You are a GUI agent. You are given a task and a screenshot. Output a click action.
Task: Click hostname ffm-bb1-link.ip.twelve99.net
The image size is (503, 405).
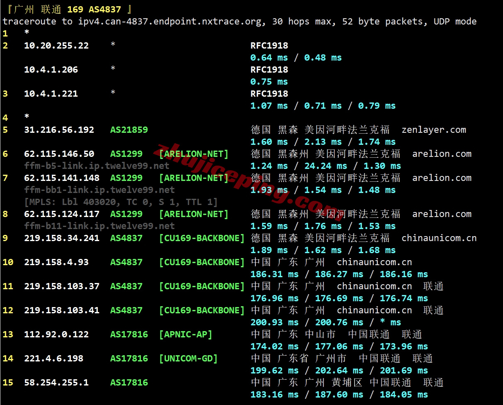[100, 190]
